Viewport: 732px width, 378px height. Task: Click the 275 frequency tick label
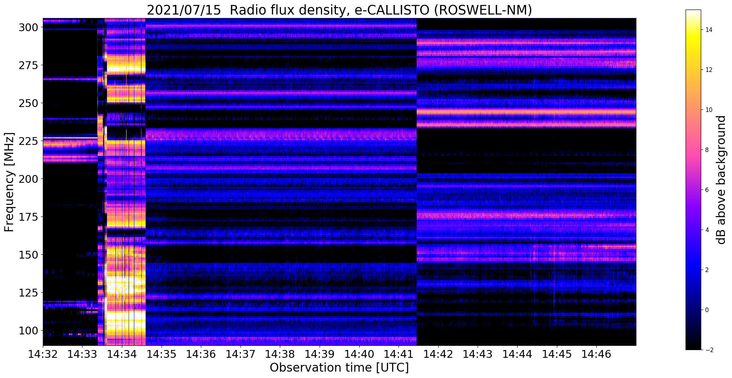coord(28,65)
